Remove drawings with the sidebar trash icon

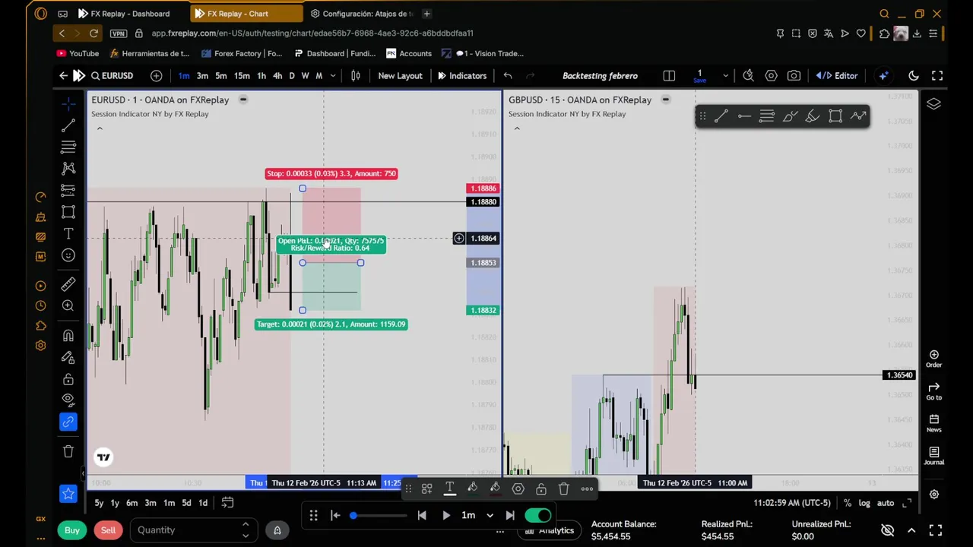pos(68,451)
